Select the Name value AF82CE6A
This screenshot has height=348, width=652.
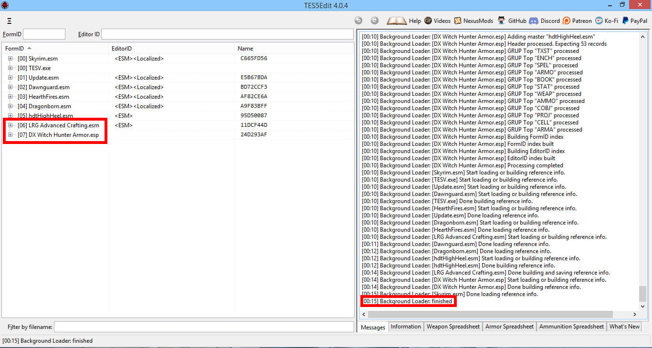click(x=254, y=97)
